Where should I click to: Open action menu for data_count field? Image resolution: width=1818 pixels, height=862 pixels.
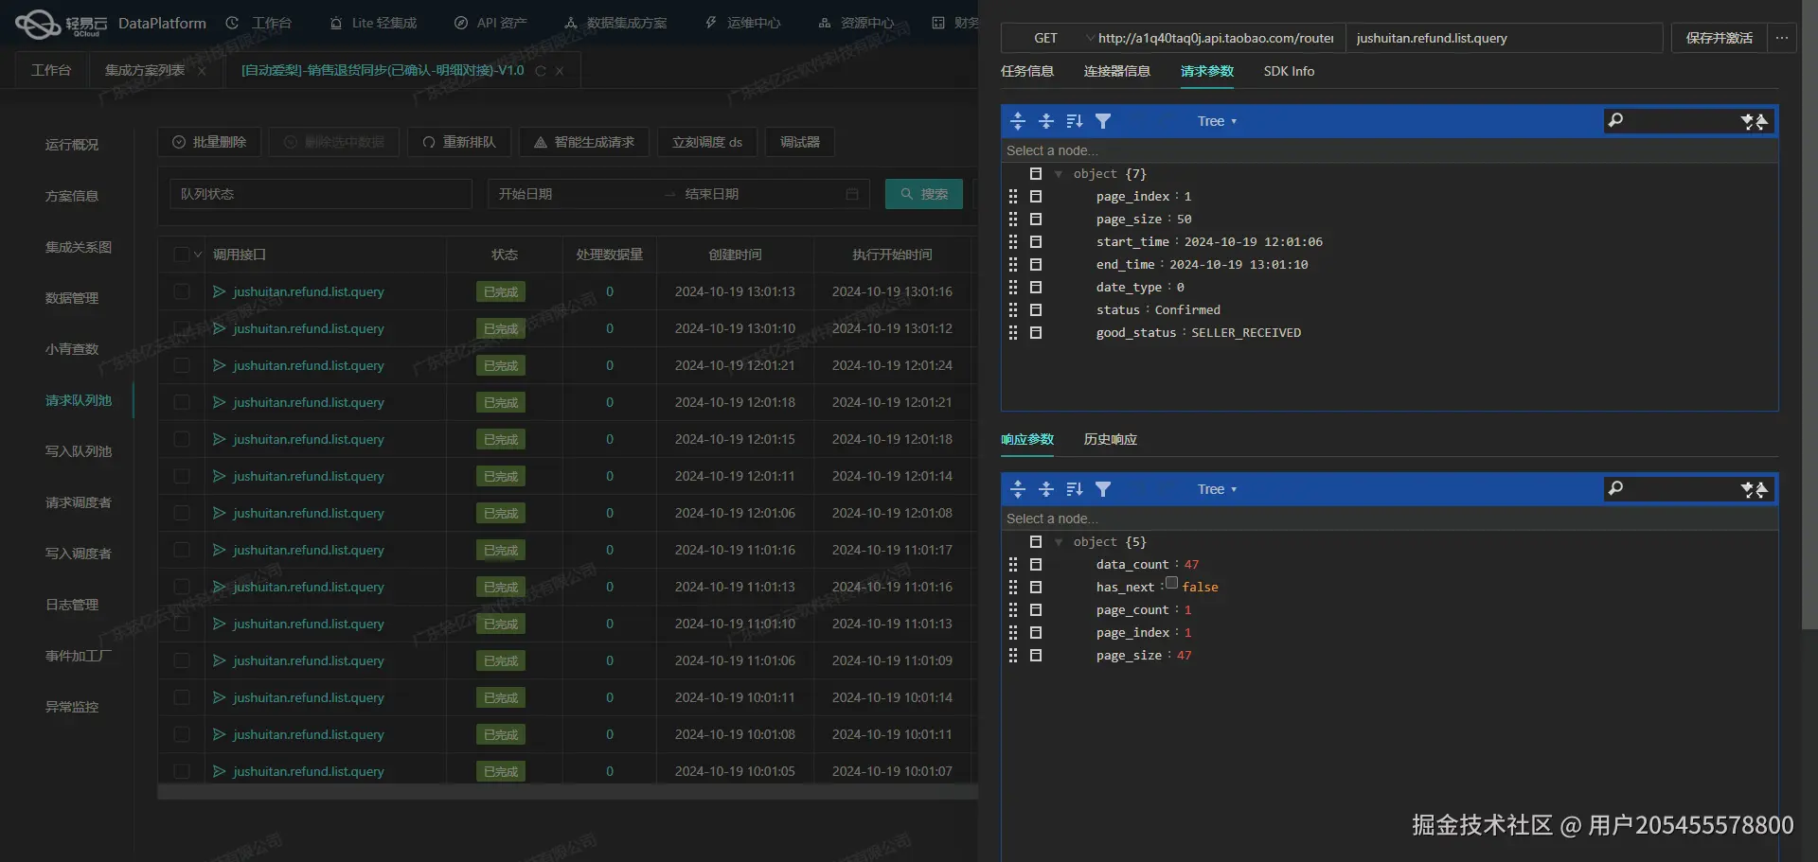point(1036,565)
